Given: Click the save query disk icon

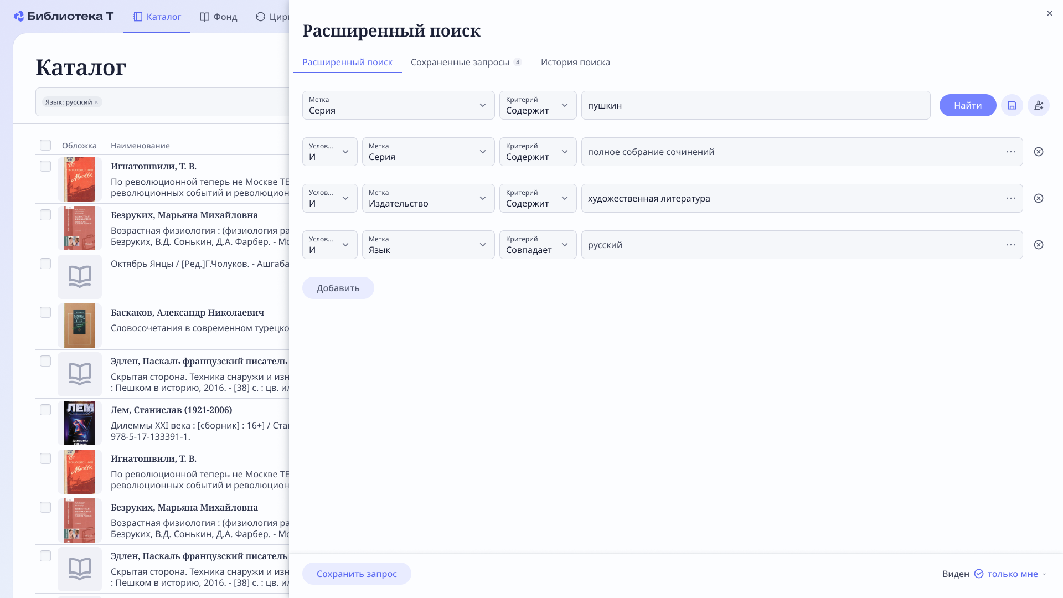Looking at the screenshot, I should (x=1012, y=105).
